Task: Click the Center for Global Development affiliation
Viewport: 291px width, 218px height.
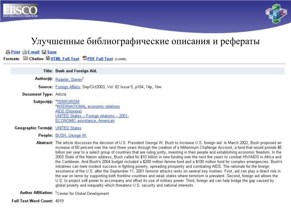Action: click(83, 194)
